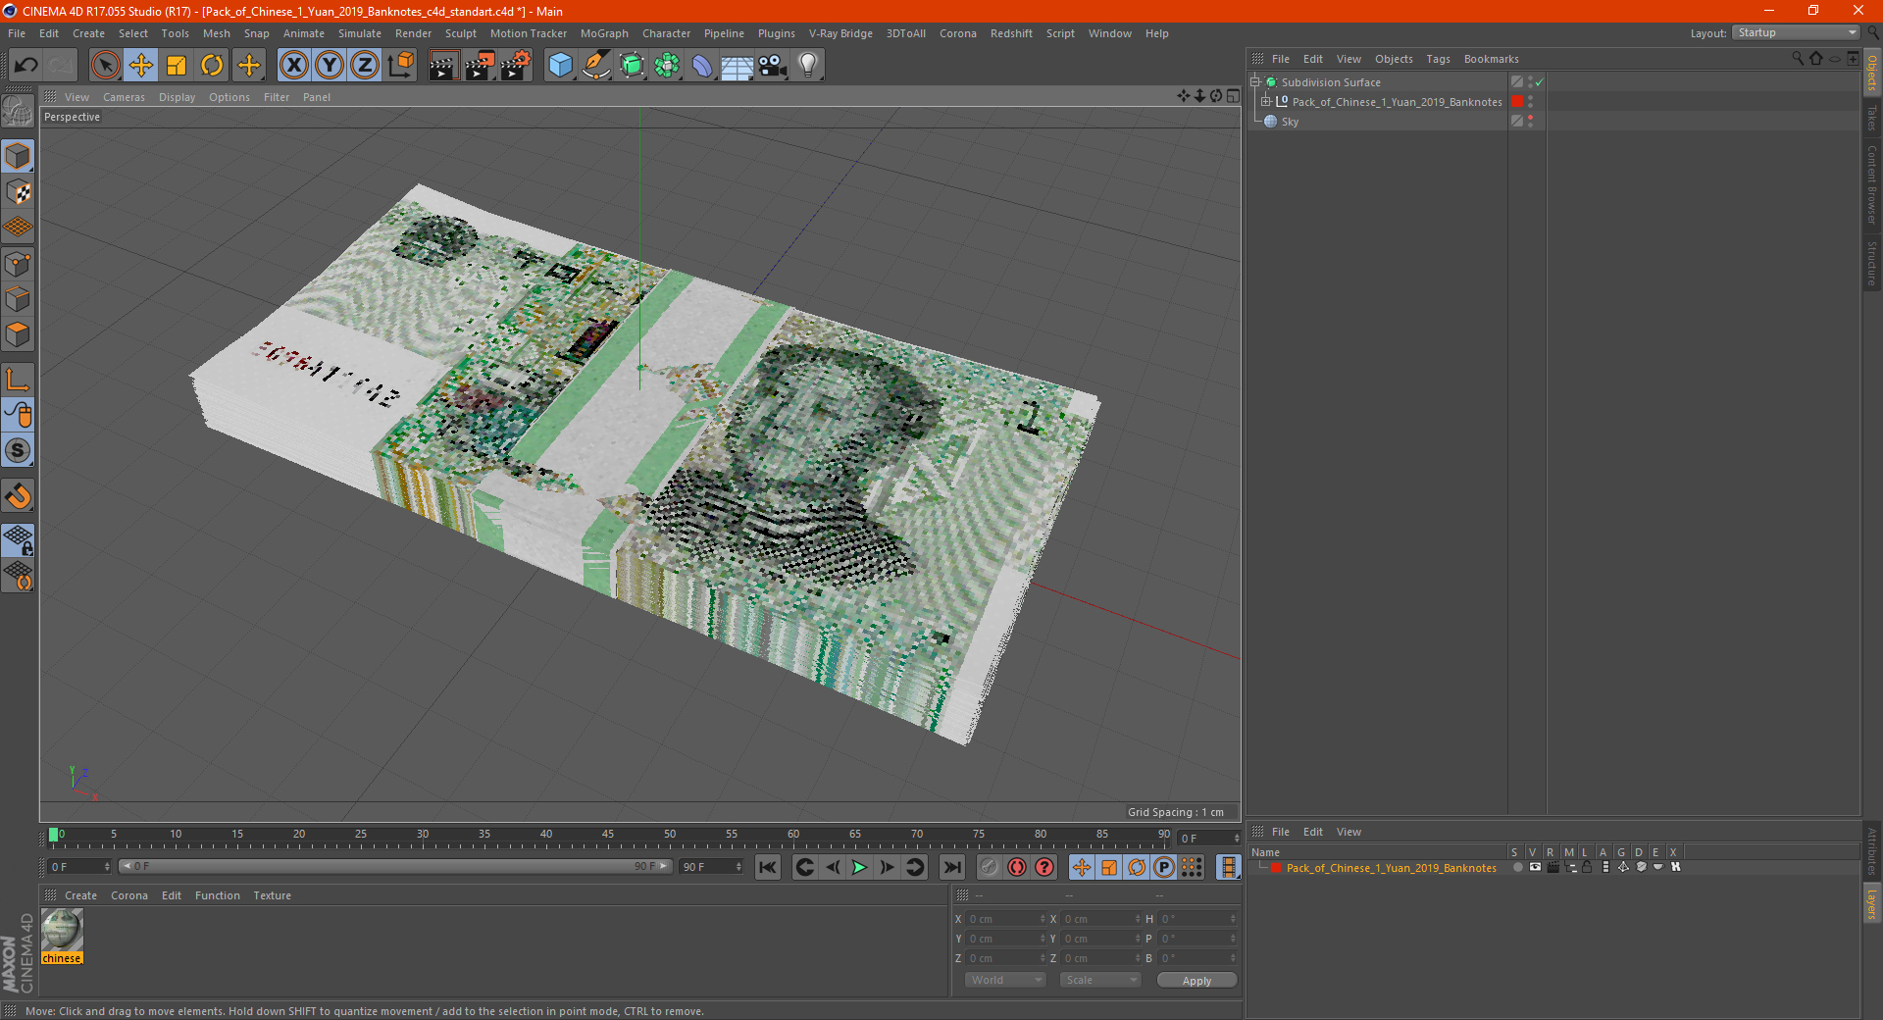Click the current frame 0 F stepper

click(x=107, y=867)
